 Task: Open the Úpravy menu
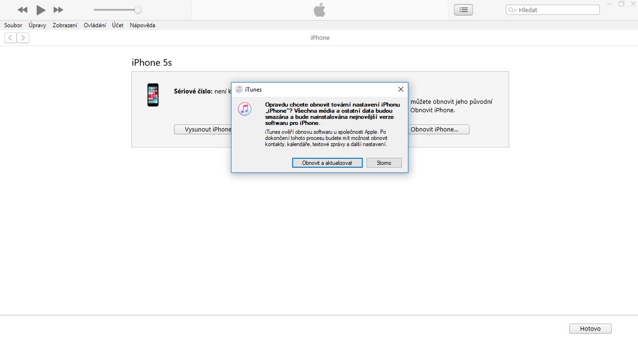pyautogui.click(x=37, y=25)
